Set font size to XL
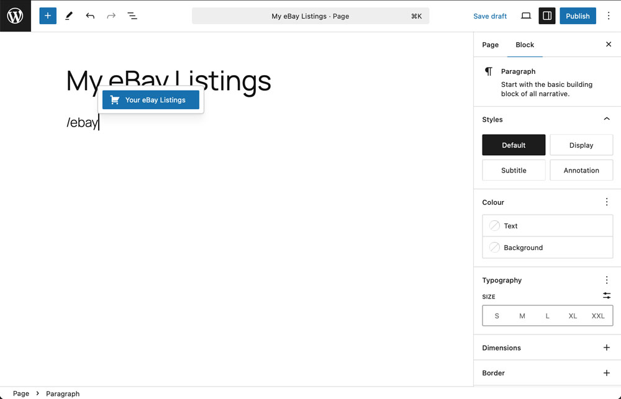This screenshot has height=399, width=621. (x=573, y=316)
